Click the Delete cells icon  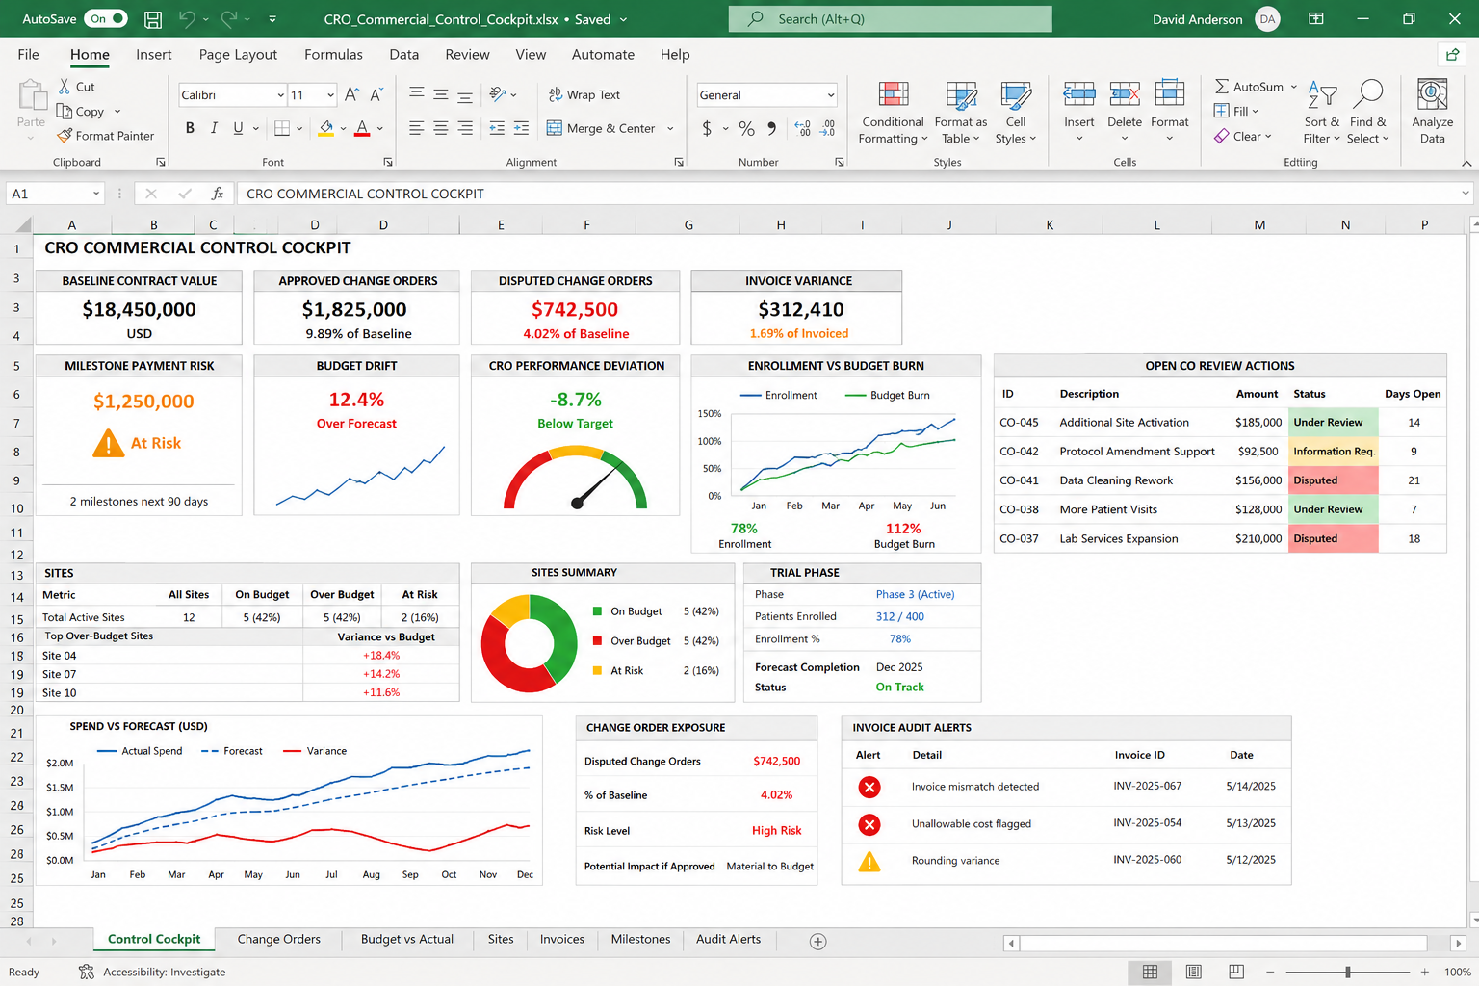[1125, 95]
